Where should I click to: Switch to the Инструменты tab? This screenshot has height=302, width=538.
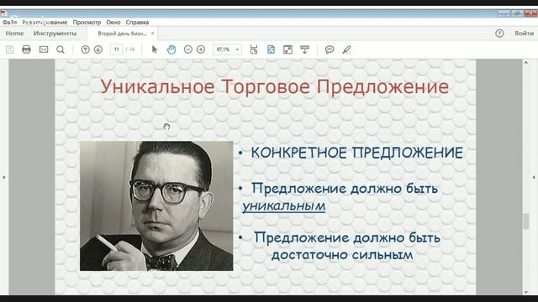pos(55,34)
